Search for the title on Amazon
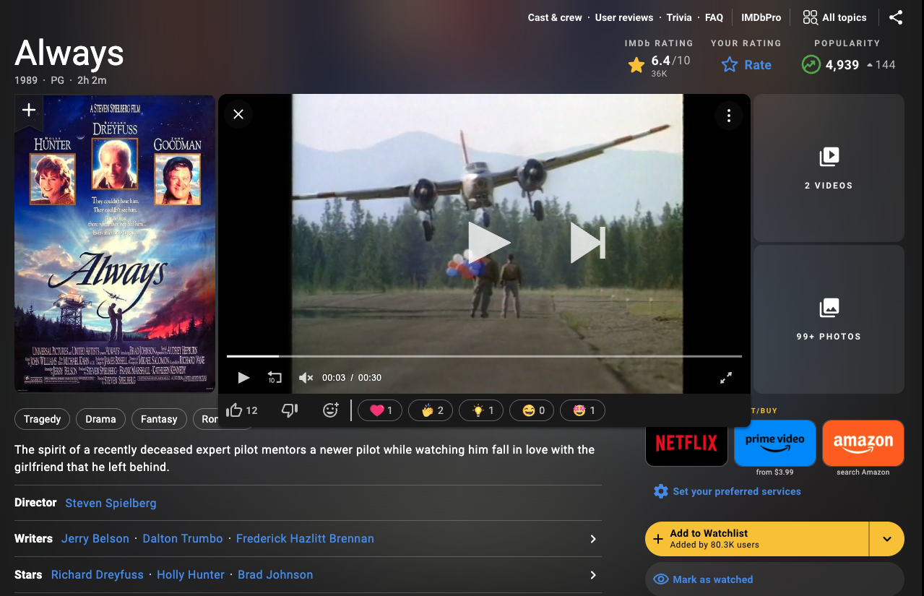Screen dimensions: 924x596 tap(863, 443)
